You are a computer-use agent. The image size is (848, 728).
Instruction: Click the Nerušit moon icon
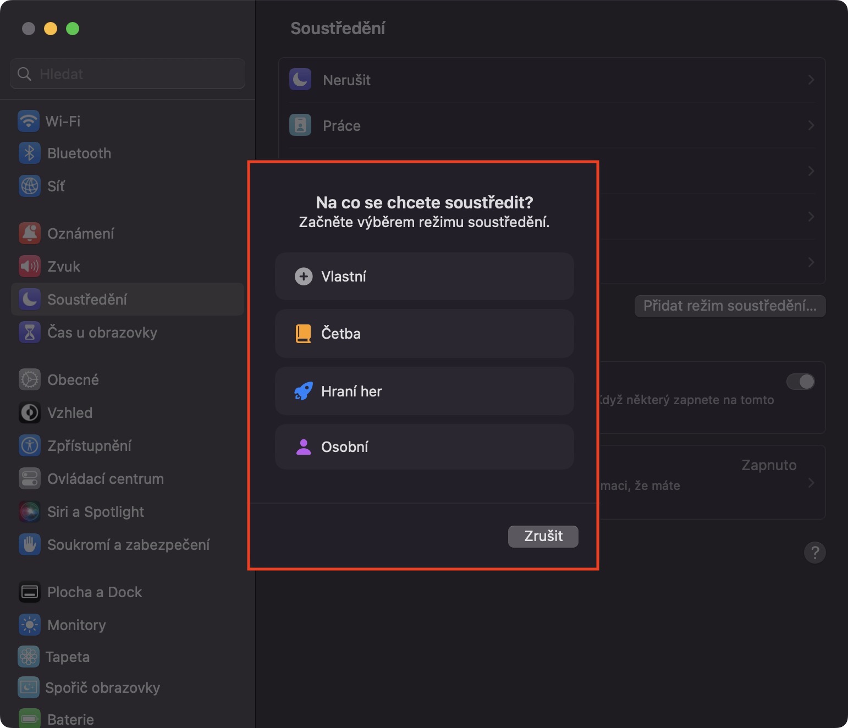[x=300, y=80]
